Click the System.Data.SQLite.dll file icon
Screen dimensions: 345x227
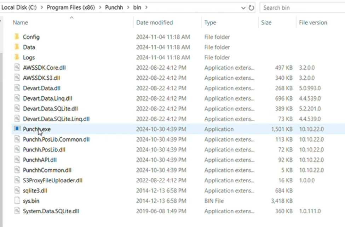click(x=17, y=211)
